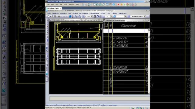
Task: Click the Print icon in KOMPAS toolbar
Action: pyautogui.click(x=59, y=16)
